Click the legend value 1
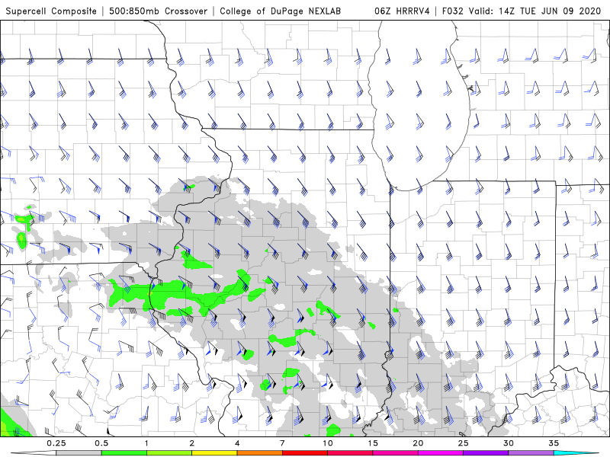 [x=146, y=443]
